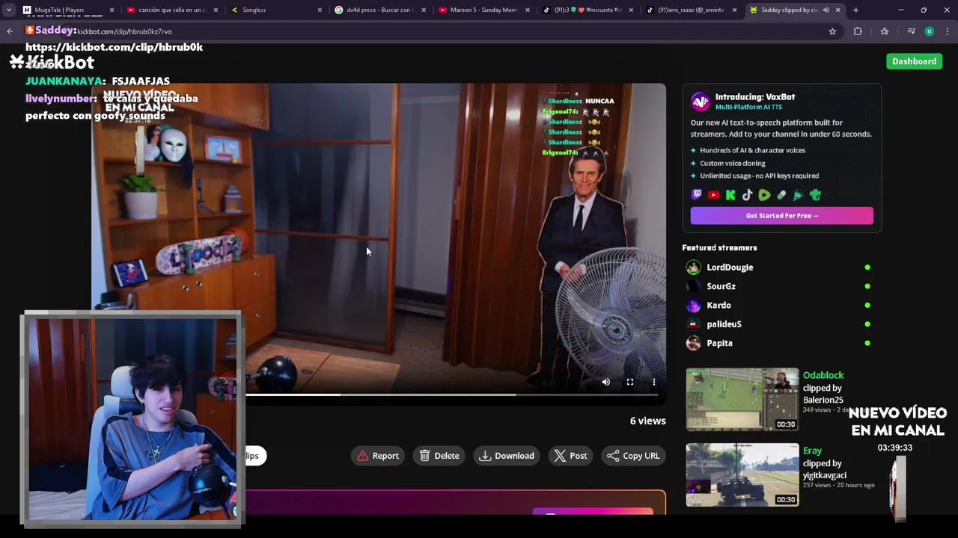
Task: Delete this clip
Action: point(439,456)
